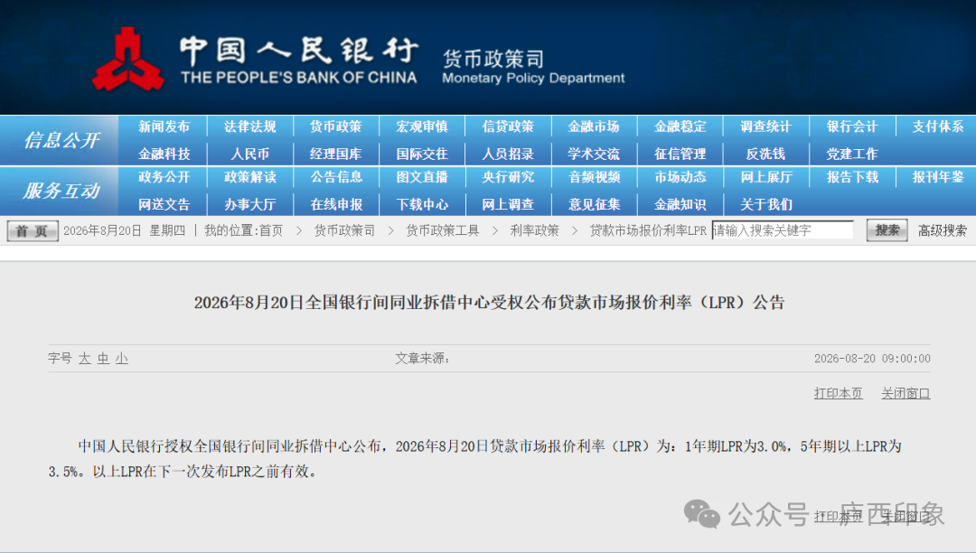This screenshot has width=976, height=553.
Task: Open the 货币政策 menu item
Action: pos(336,127)
